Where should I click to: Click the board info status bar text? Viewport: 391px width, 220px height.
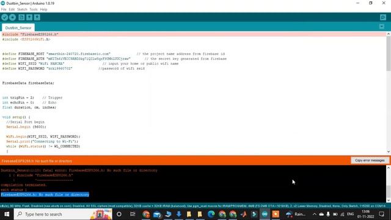coord(192,206)
